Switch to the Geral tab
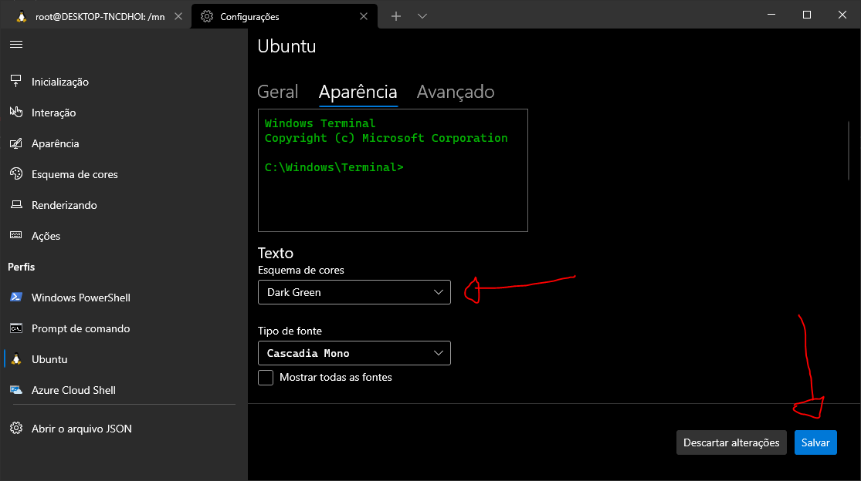This screenshot has height=481, width=861. 278,92
